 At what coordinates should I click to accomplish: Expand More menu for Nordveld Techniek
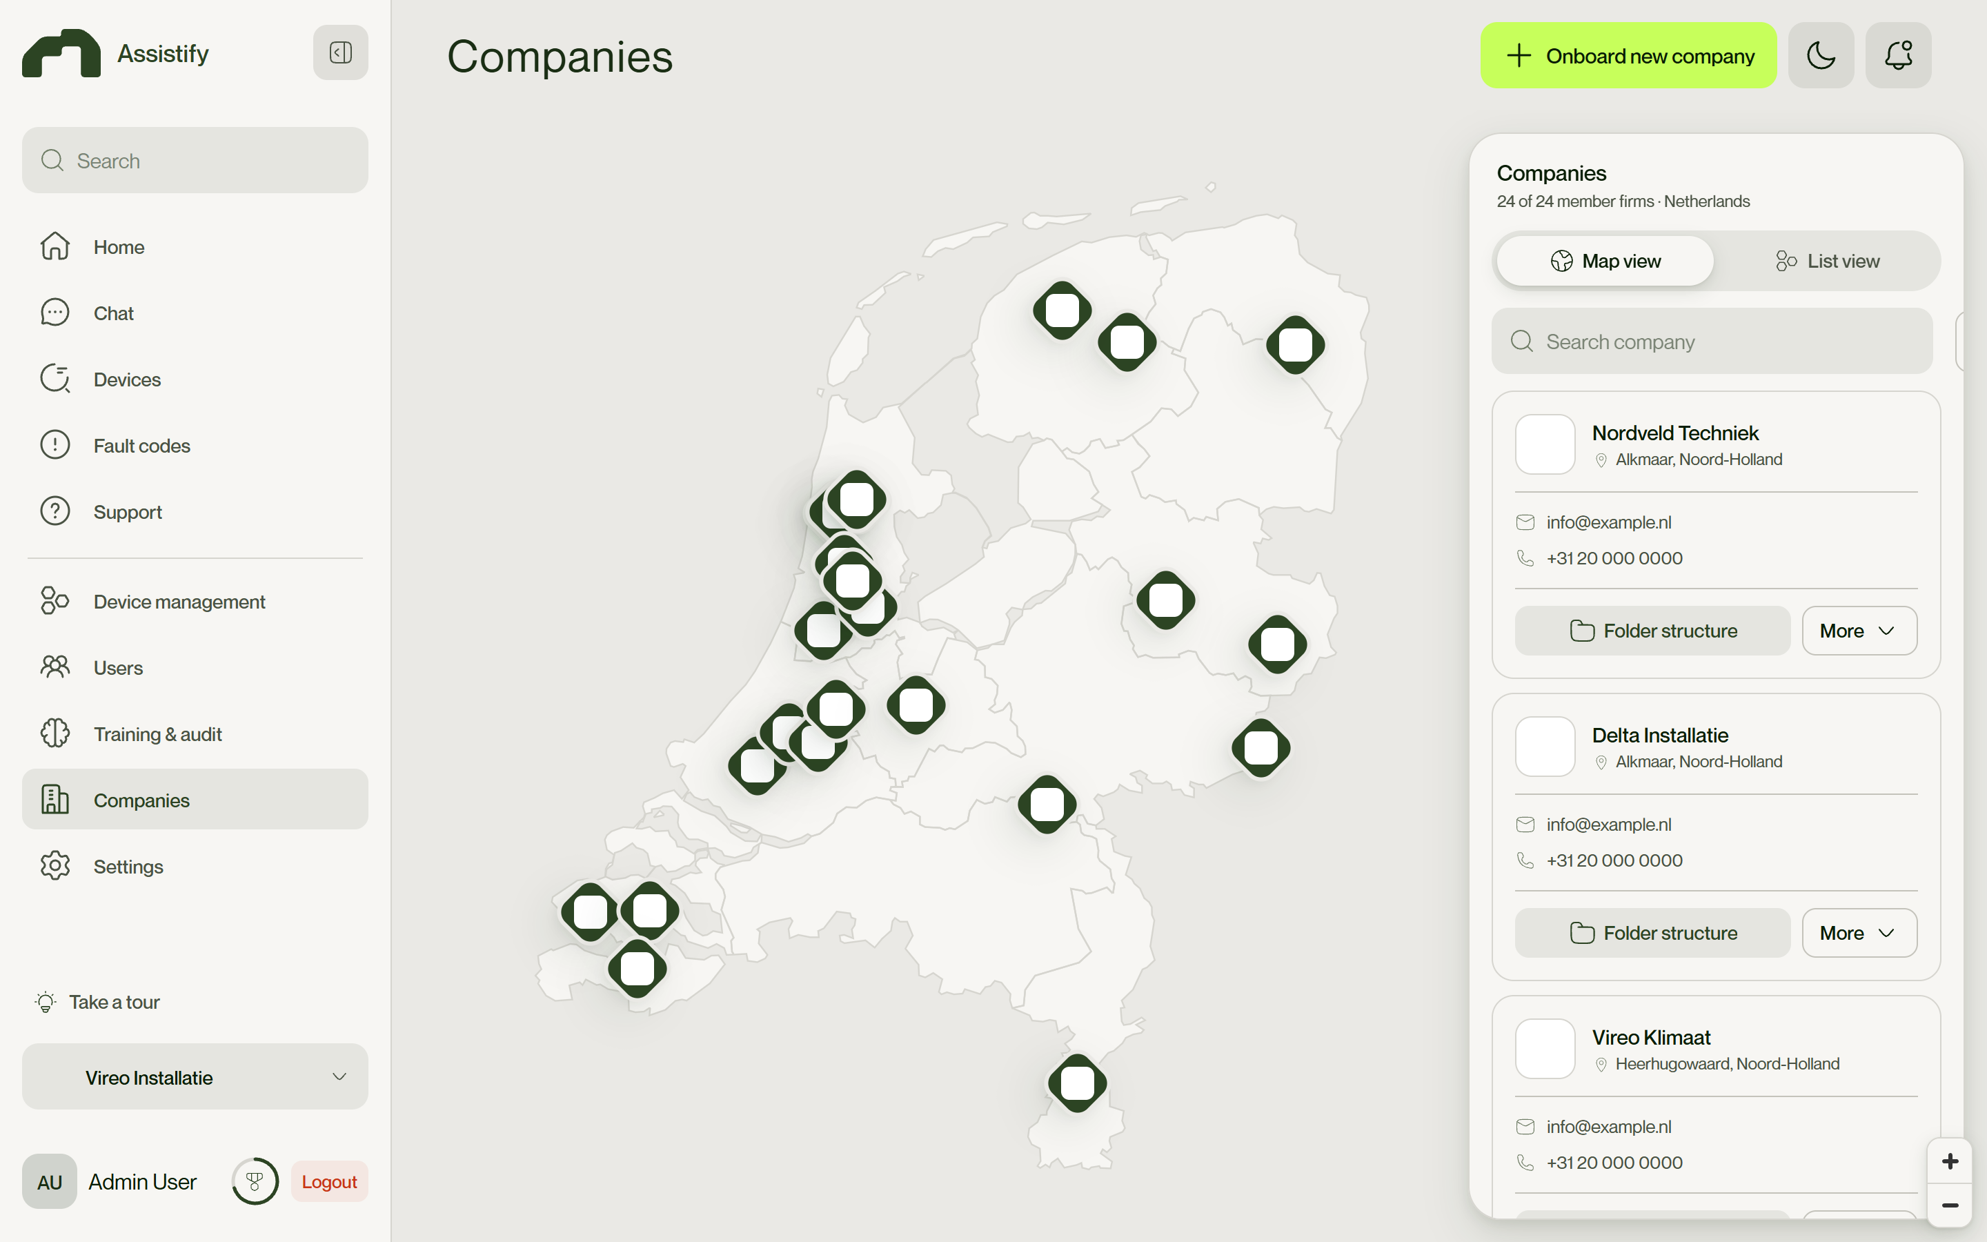click(1859, 631)
